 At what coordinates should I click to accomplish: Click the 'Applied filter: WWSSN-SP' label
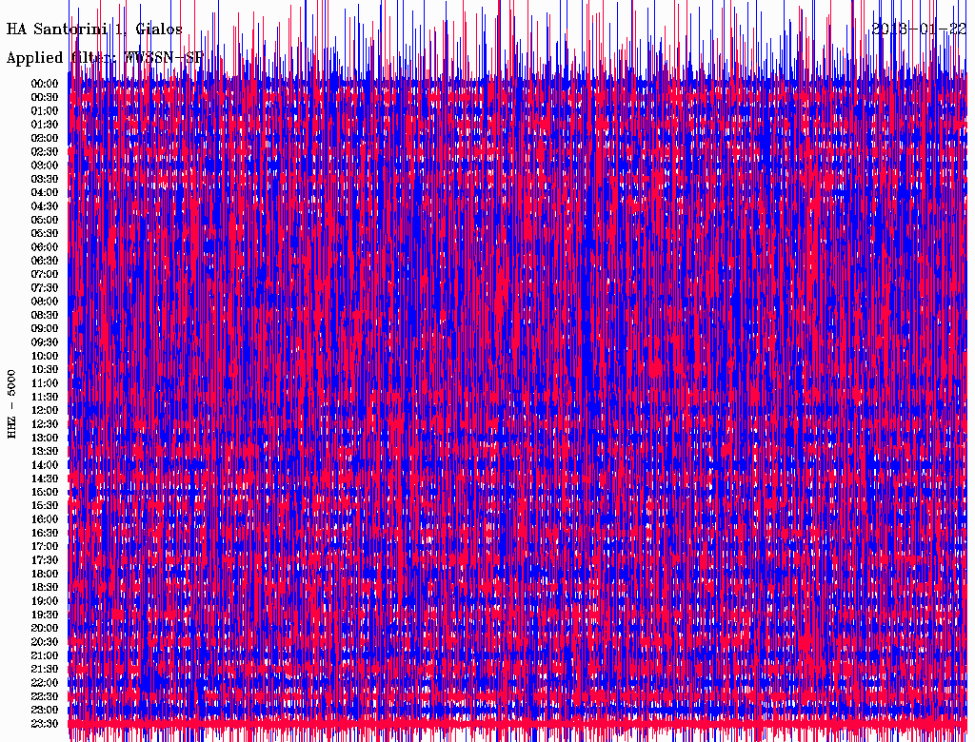105,58
